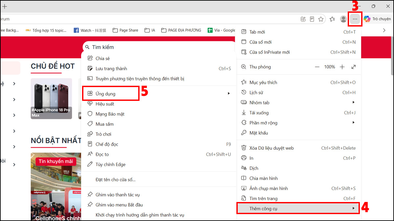
Task: Zoom in with the plus button
Action: click(342, 67)
